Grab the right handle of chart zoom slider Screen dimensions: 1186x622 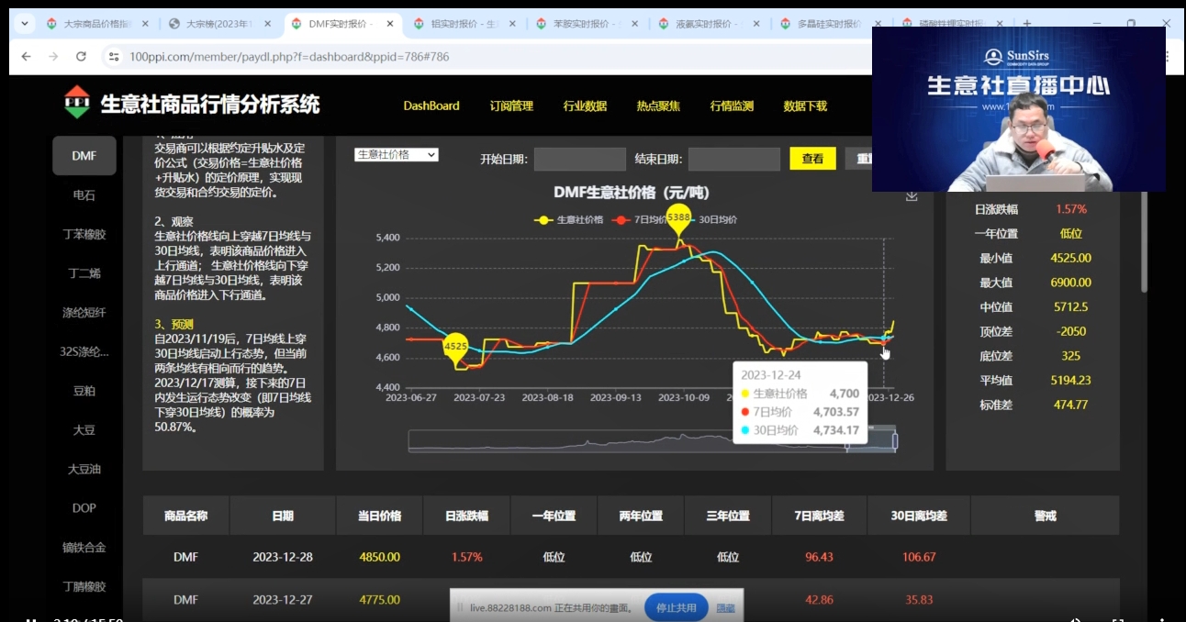895,441
